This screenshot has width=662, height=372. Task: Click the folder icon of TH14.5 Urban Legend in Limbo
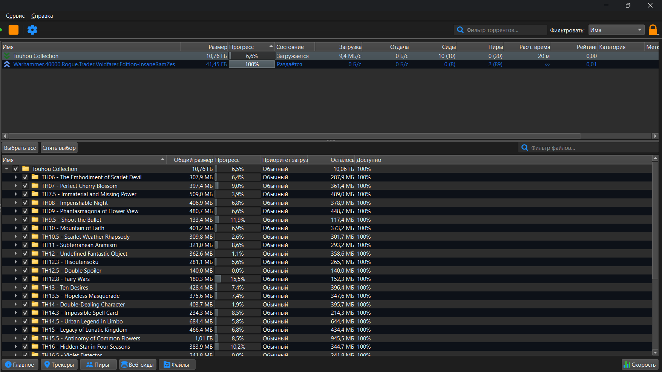click(x=35, y=321)
